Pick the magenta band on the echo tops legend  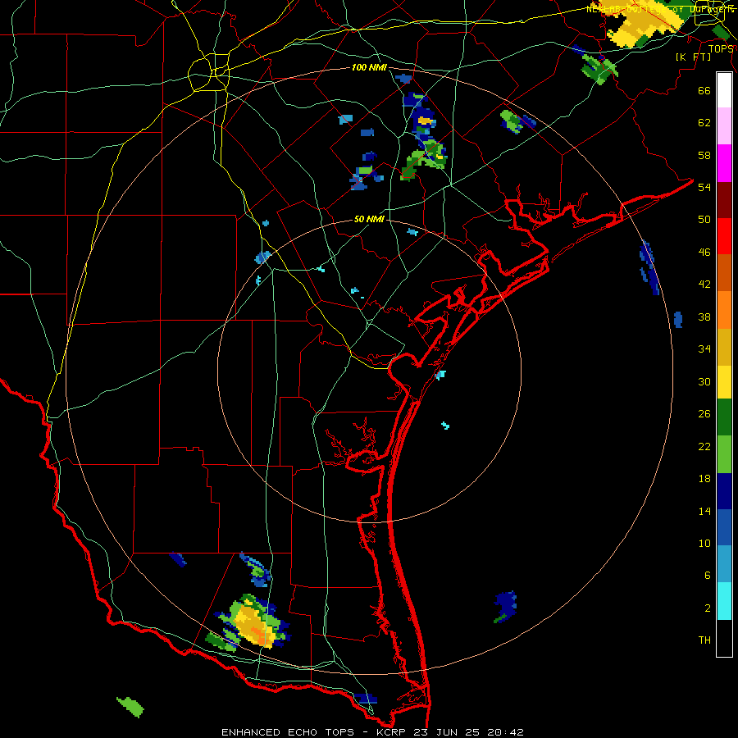(x=724, y=163)
